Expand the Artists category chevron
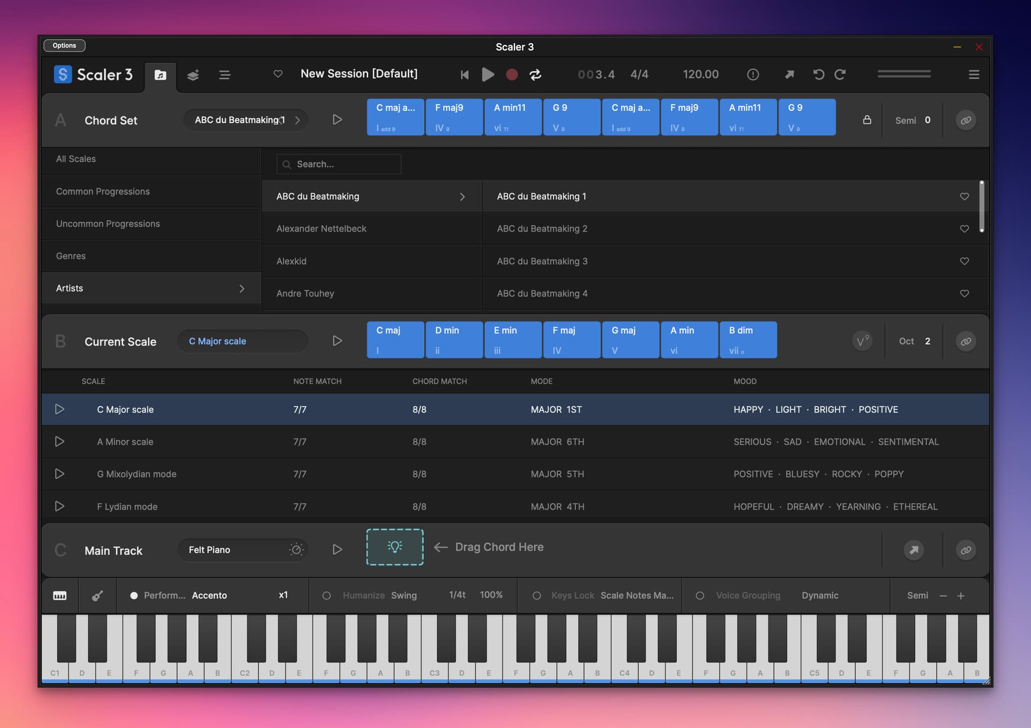Image resolution: width=1031 pixels, height=728 pixels. (242, 289)
